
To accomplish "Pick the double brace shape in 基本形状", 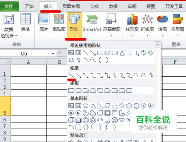I will click(x=86, y=127).
